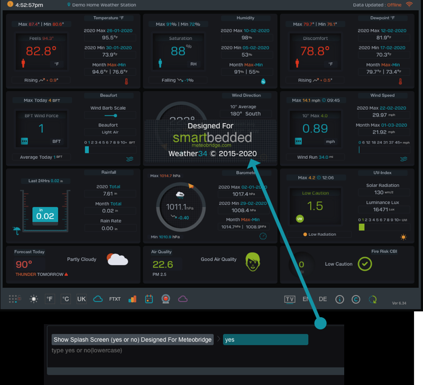The width and height of the screenshot is (423, 385).
Task: Click the gauge icon in Barometer panel
Action: pyautogui.click(x=263, y=236)
